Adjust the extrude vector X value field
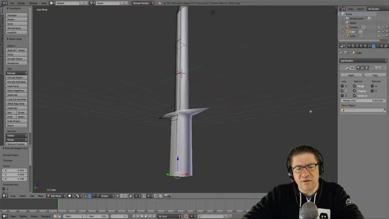 [x=15, y=170]
